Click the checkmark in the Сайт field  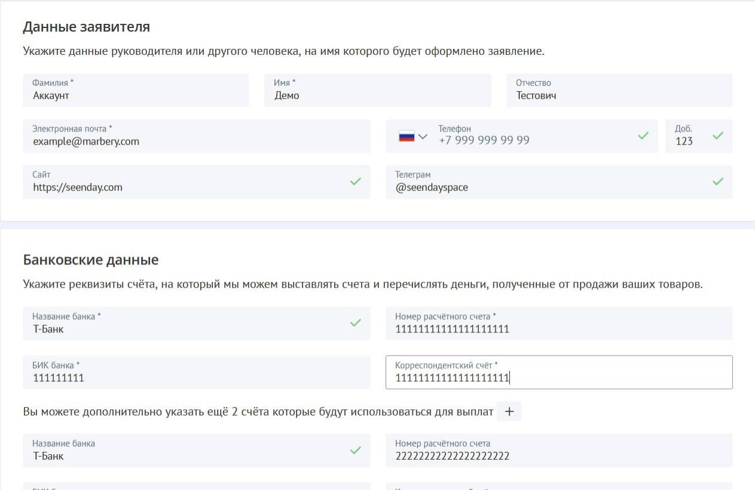click(x=356, y=181)
